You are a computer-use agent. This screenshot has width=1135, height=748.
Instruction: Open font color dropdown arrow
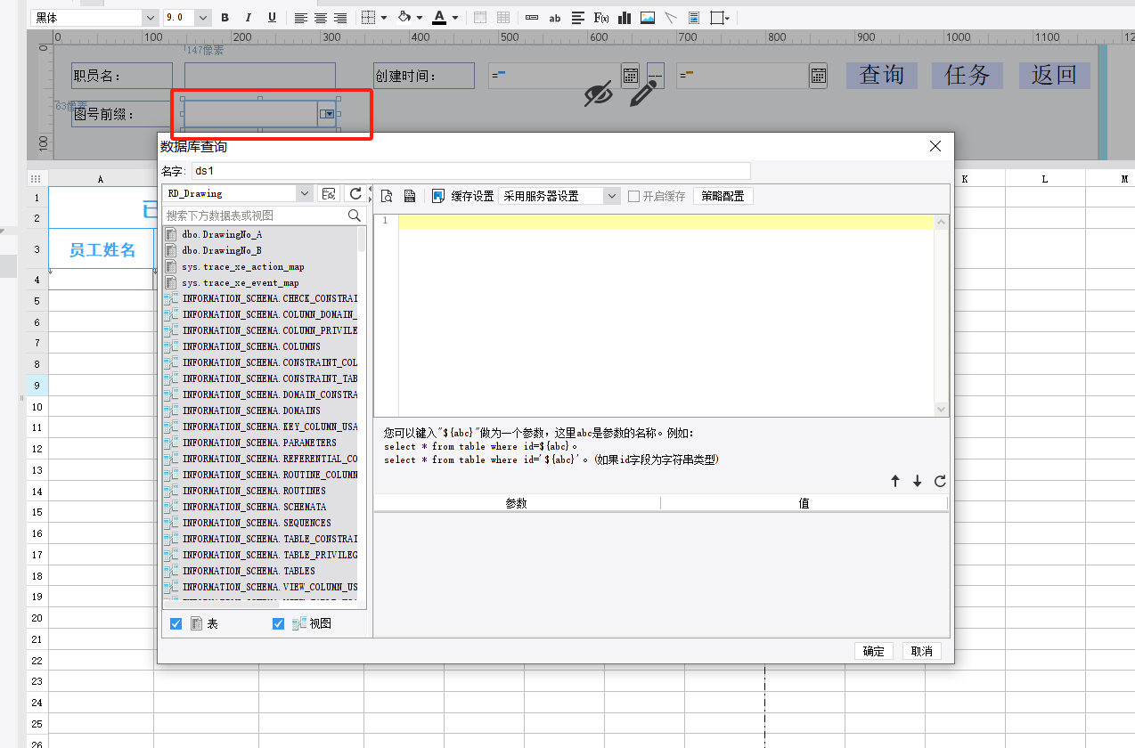(454, 18)
